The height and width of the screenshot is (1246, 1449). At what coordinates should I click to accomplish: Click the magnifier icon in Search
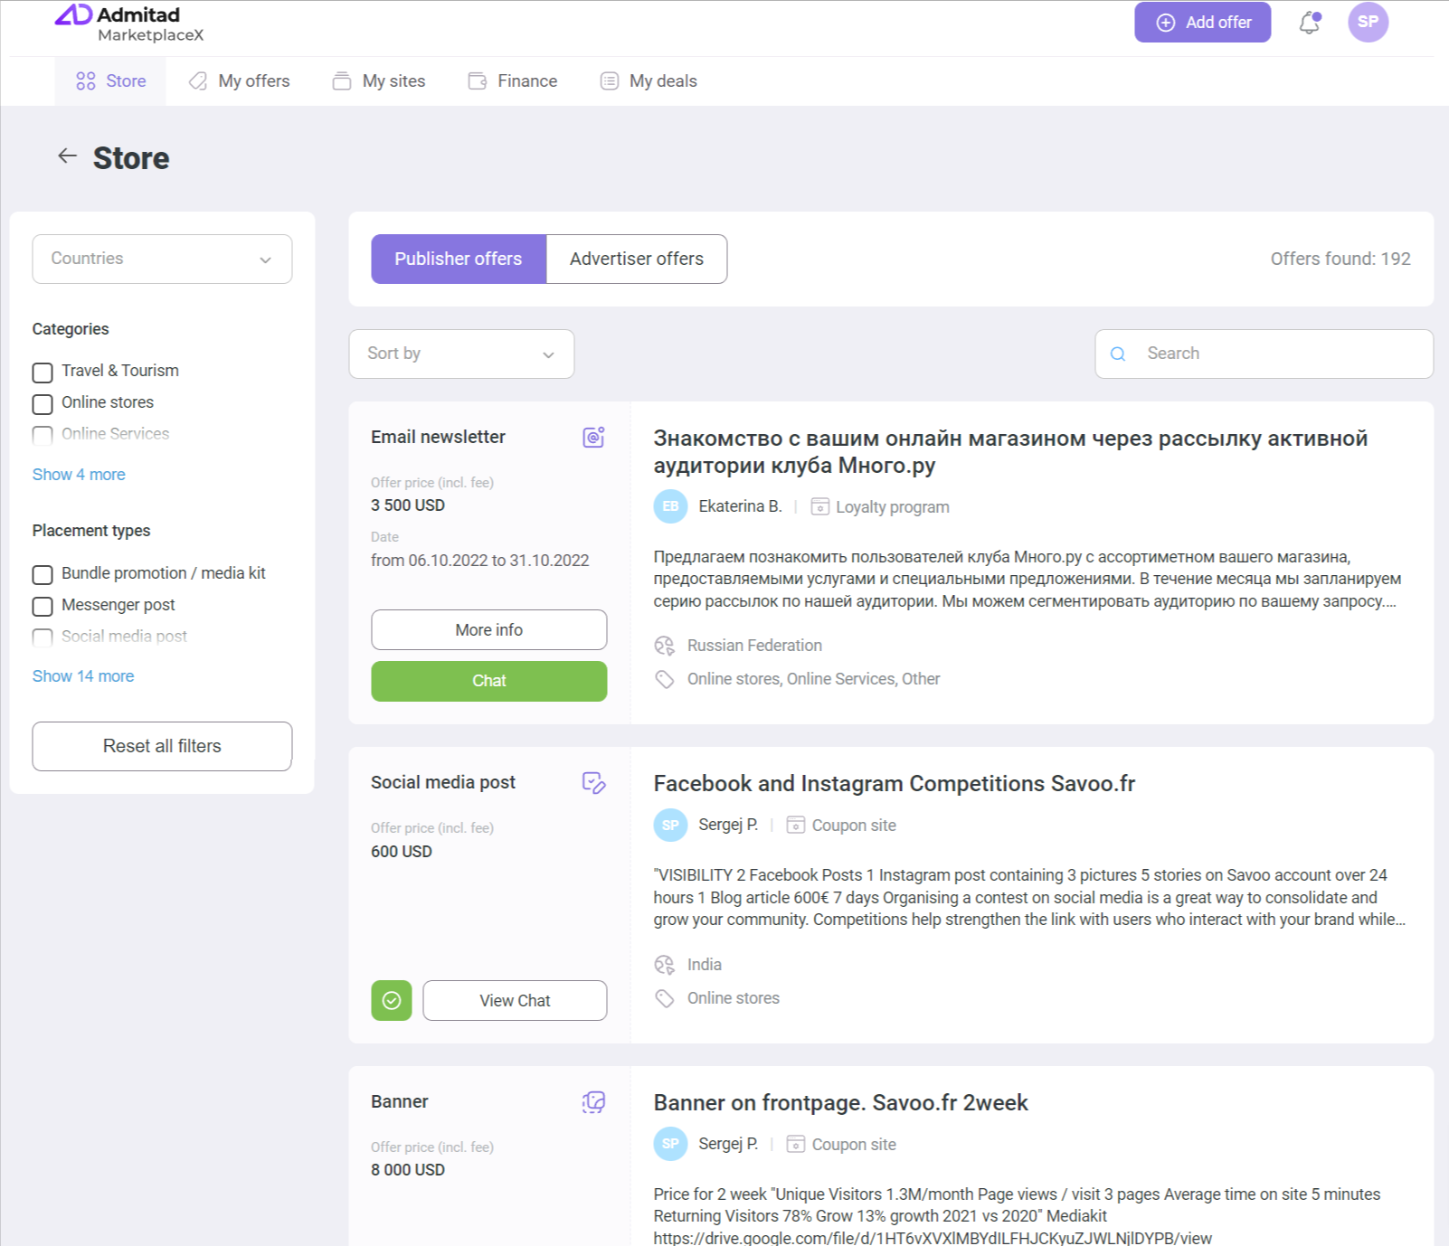pos(1118,354)
